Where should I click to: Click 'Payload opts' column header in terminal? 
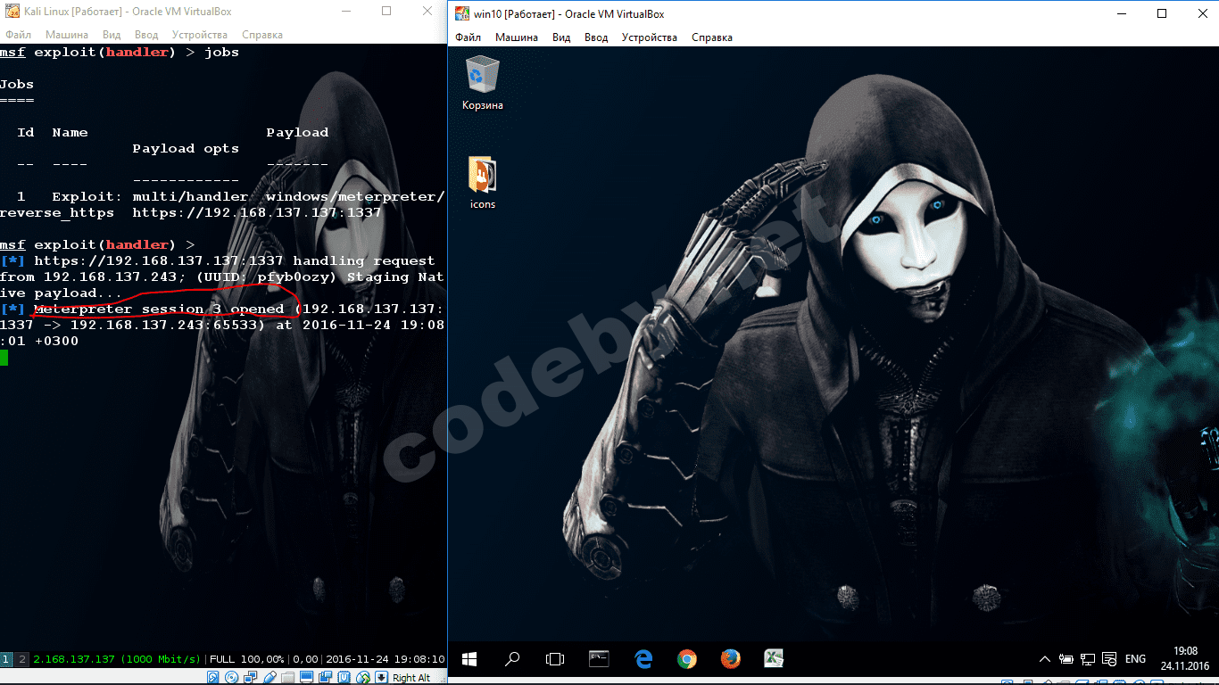[x=186, y=148]
